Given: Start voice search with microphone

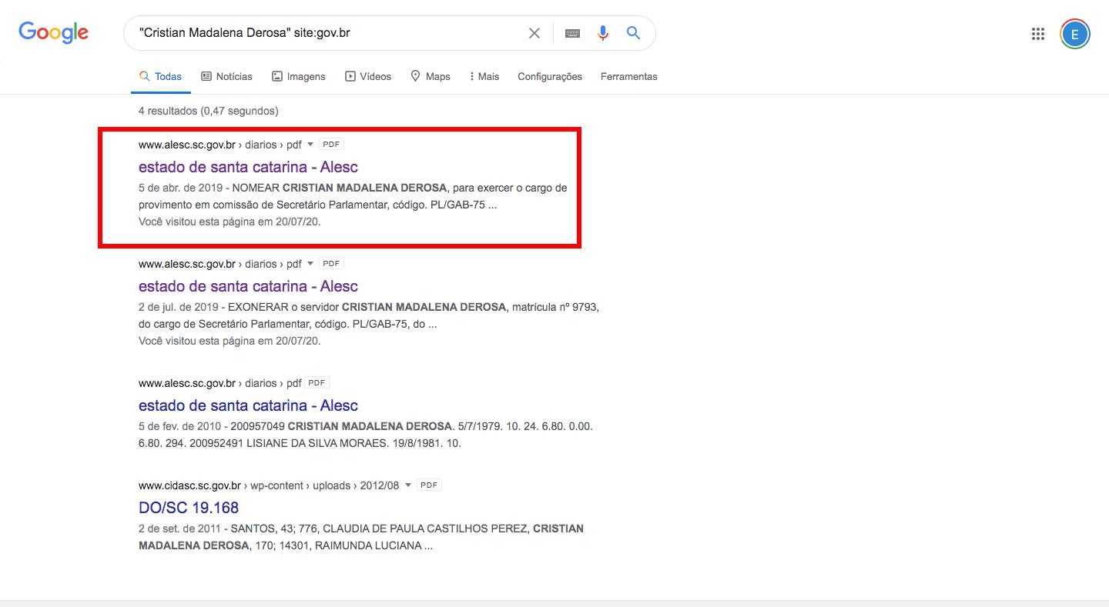Looking at the screenshot, I should click(x=603, y=33).
